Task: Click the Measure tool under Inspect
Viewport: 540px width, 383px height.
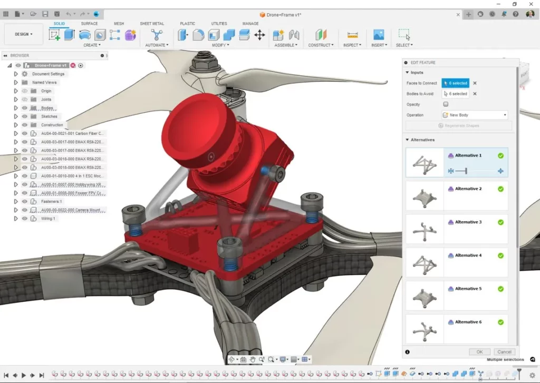Action: pos(352,35)
